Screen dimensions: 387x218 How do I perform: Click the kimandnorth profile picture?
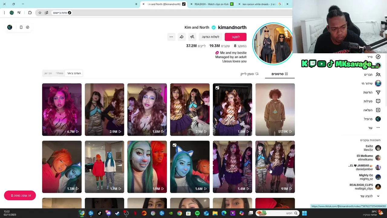(273, 44)
